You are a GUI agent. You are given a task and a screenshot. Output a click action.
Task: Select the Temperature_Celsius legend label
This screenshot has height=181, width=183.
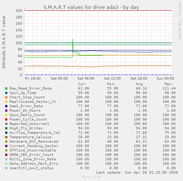(31, 137)
